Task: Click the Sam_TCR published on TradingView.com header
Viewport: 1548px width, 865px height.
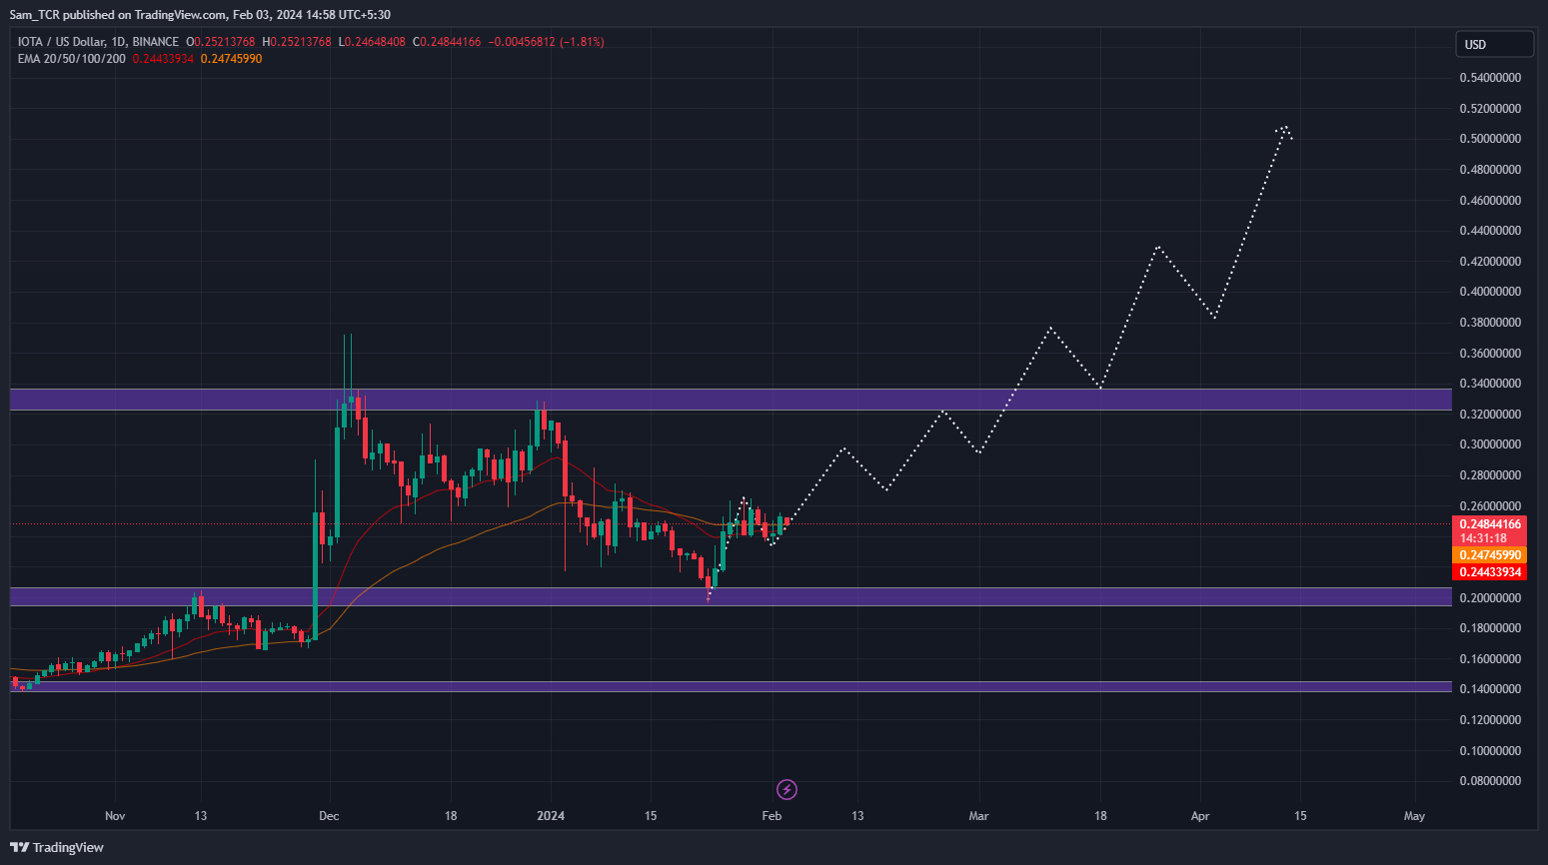Action: click(x=200, y=15)
